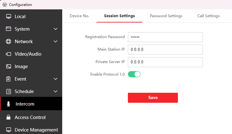Click the Image picture icon
The image size is (232, 134).
tap(9, 67)
